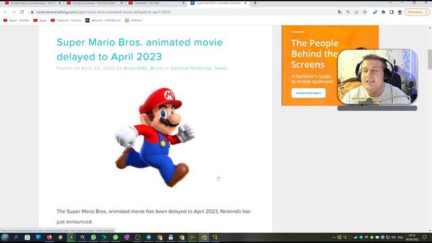The width and height of the screenshot is (432, 243).
Task: Close the Super Mario Bros. article tab
Action: pyautogui.click(x=245, y=3)
